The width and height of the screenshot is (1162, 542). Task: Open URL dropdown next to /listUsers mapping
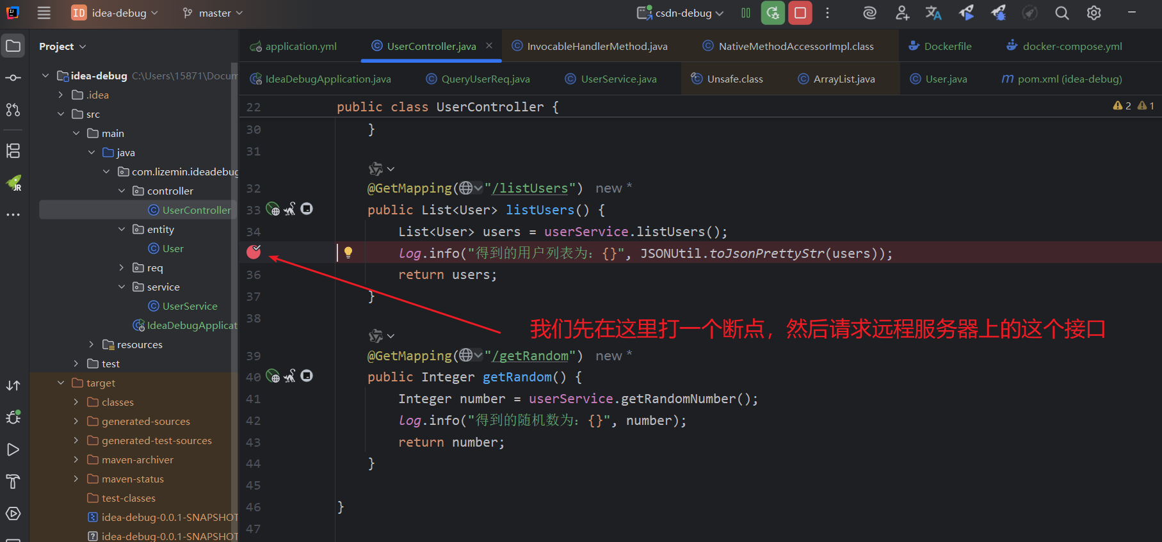pyautogui.click(x=471, y=188)
